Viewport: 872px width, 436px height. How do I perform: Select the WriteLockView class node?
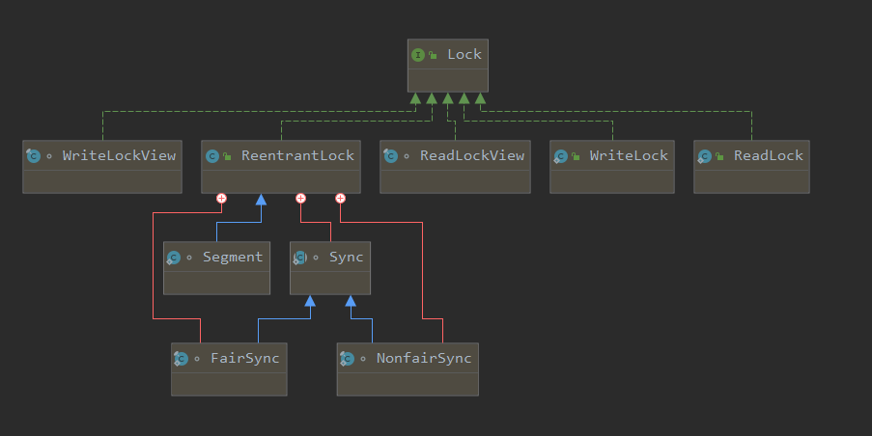[x=102, y=167]
